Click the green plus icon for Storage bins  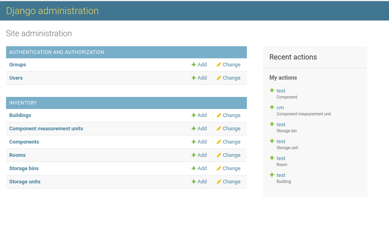(x=193, y=168)
